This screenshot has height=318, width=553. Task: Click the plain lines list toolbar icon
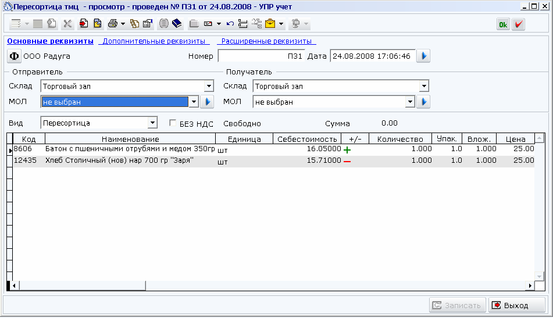point(38,24)
